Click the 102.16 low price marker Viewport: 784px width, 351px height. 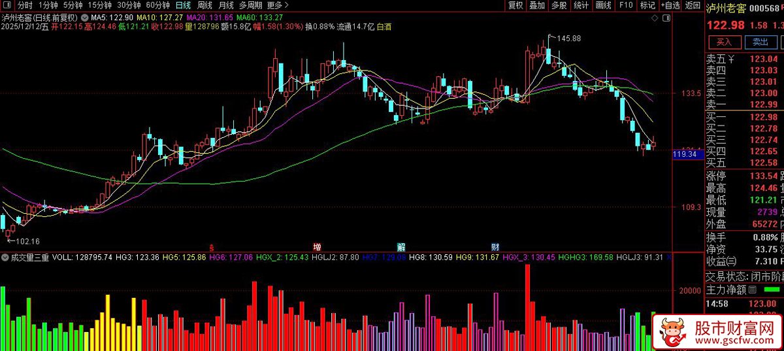[27, 241]
